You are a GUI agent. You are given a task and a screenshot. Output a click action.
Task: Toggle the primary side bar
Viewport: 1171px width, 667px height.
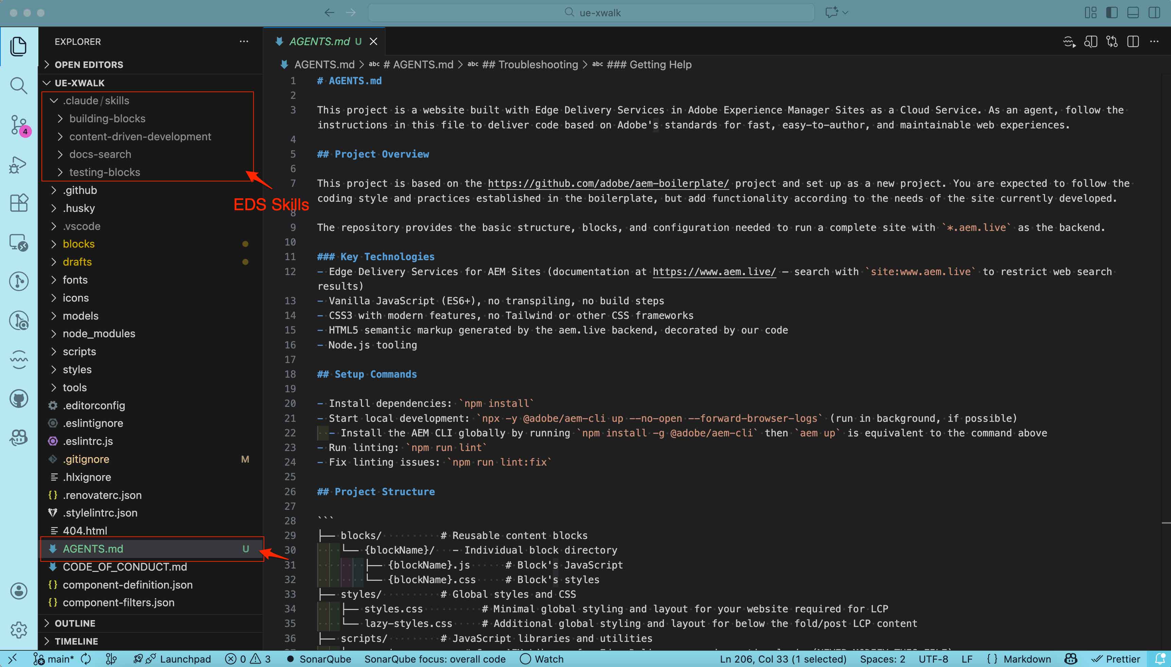tap(1112, 12)
